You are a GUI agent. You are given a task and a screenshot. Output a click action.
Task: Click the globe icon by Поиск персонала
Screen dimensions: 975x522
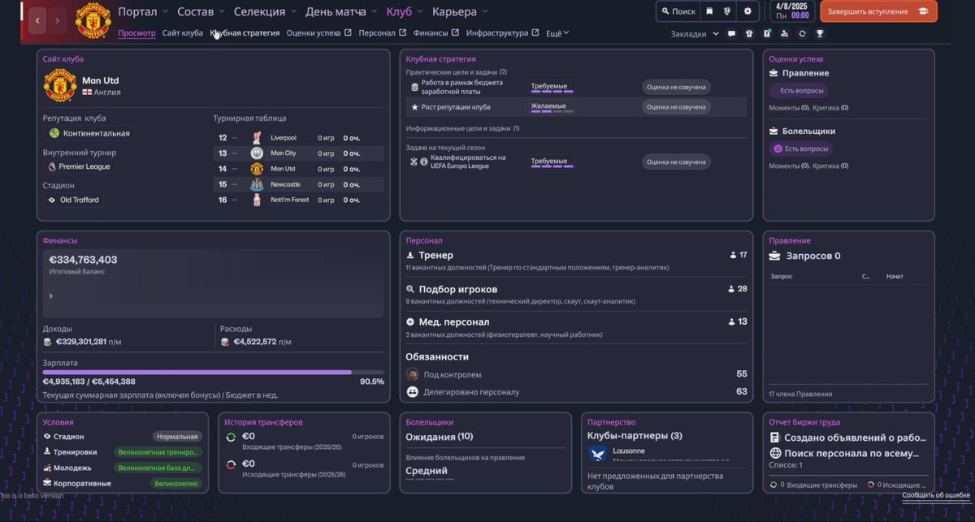click(x=775, y=453)
